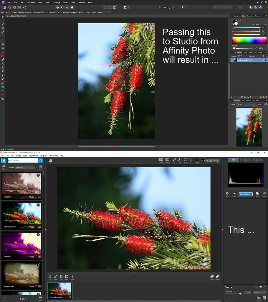Select the Heal tool in Topaz Studio
Viewport: 268px width, 302px height.
[x=55, y=277]
